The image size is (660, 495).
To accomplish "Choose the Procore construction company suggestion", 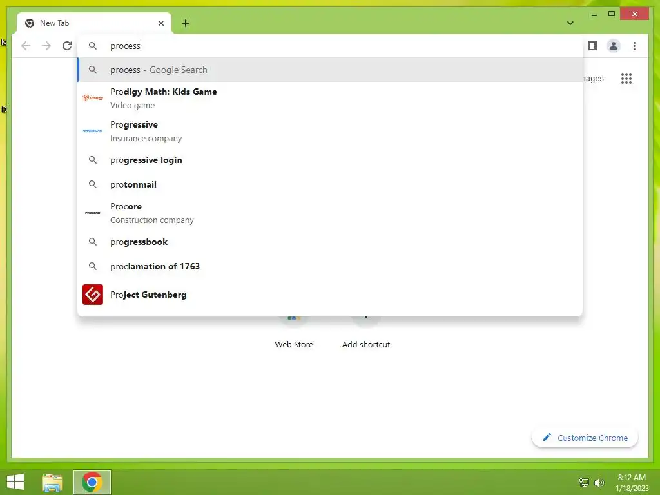I will (x=331, y=213).
